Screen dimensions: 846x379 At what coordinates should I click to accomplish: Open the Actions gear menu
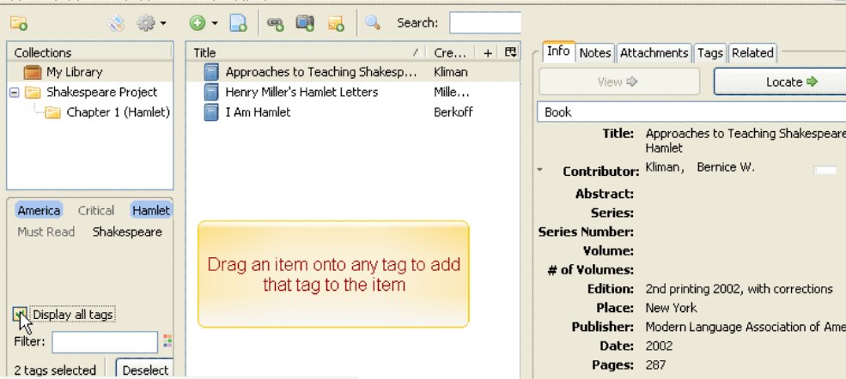click(x=151, y=22)
